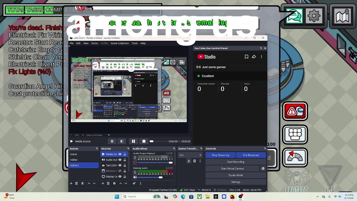Click the share arrow in YouTube Studio
The width and height of the screenshot is (357, 201).
coord(254,57)
